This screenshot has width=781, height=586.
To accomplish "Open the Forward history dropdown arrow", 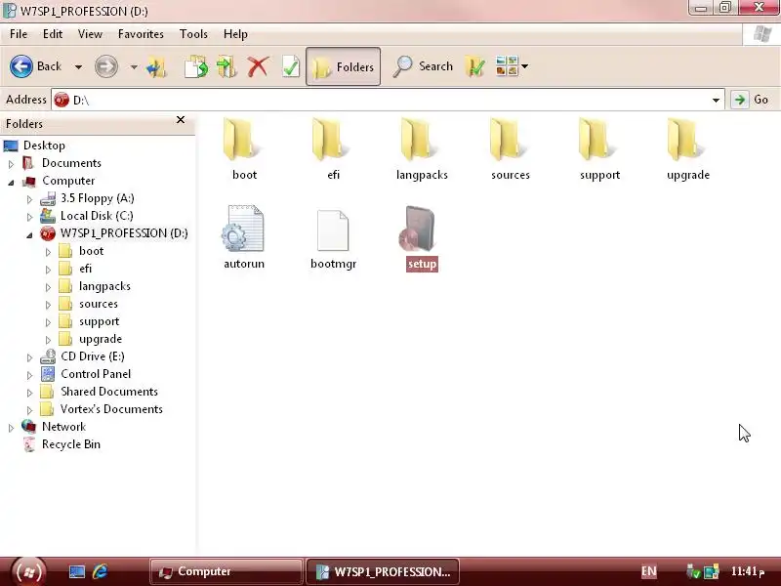I will pyautogui.click(x=134, y=66).
